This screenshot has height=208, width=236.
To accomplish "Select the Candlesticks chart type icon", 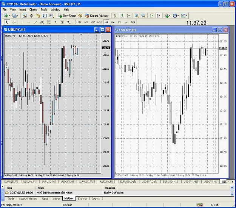I will (x=122, y=16).
